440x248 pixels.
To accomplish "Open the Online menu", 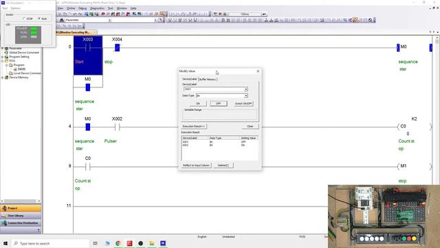I will 71,8.
